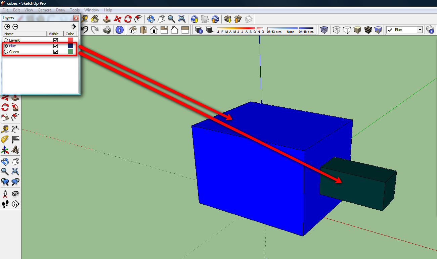Screen dimensions: 437x259
Task: Click the Place Model globe icon
Action: (x=215, y=18)
